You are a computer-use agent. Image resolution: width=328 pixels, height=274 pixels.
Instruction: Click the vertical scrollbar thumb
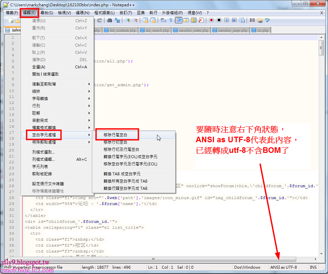[321, 48]
